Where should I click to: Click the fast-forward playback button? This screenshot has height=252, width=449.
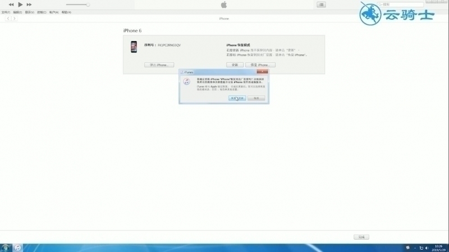pyautogui.click(x=29, y=4)
